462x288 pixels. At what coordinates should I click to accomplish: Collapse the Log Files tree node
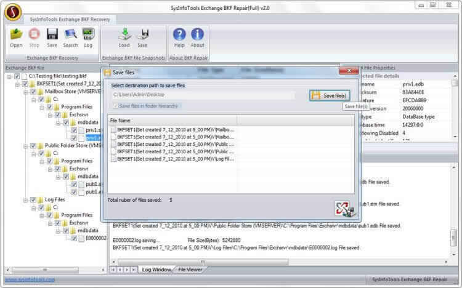click(26, 200)
